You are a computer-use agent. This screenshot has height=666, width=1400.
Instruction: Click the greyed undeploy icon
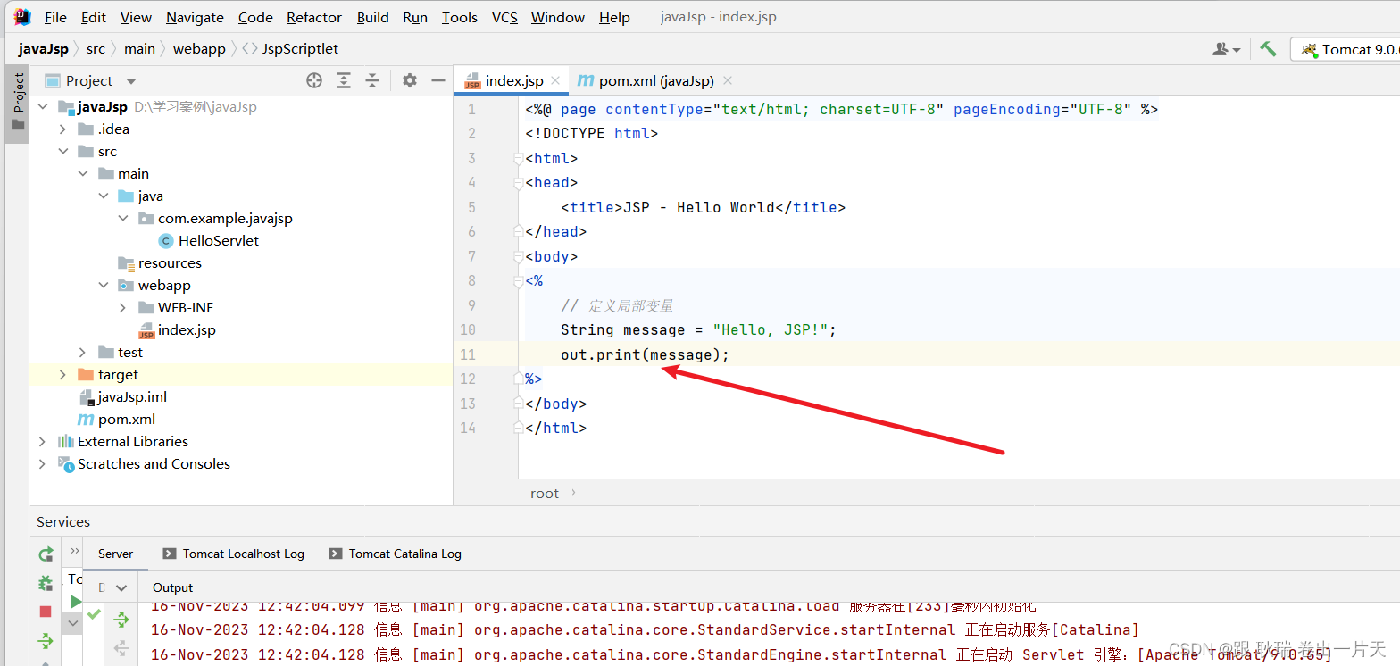121,648
